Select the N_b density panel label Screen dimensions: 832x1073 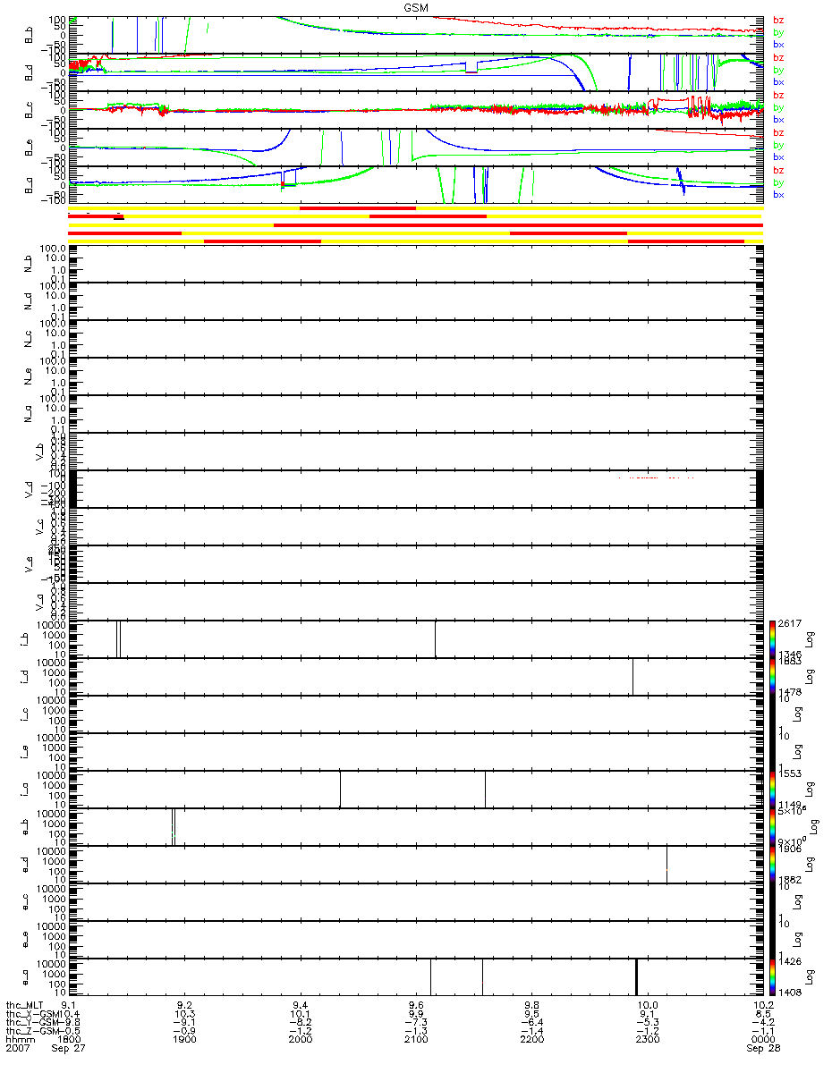point(27,263)
